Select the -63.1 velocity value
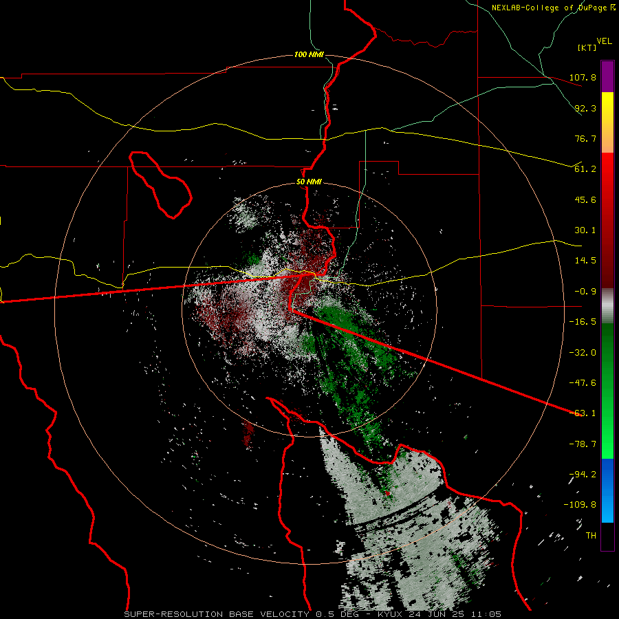The width and height of the screenshot is (619, 619). point(583,413)
